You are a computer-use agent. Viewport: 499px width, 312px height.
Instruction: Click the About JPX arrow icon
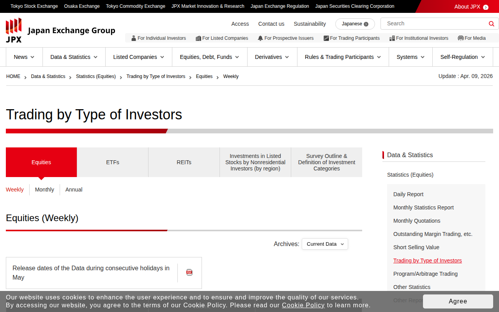coord(486,7)
